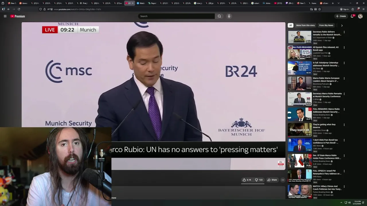Open Zelenskyy thumbnail with 46:54 duration
The height and width of the screenshot is (206, 367).
[x=300, y=68]
